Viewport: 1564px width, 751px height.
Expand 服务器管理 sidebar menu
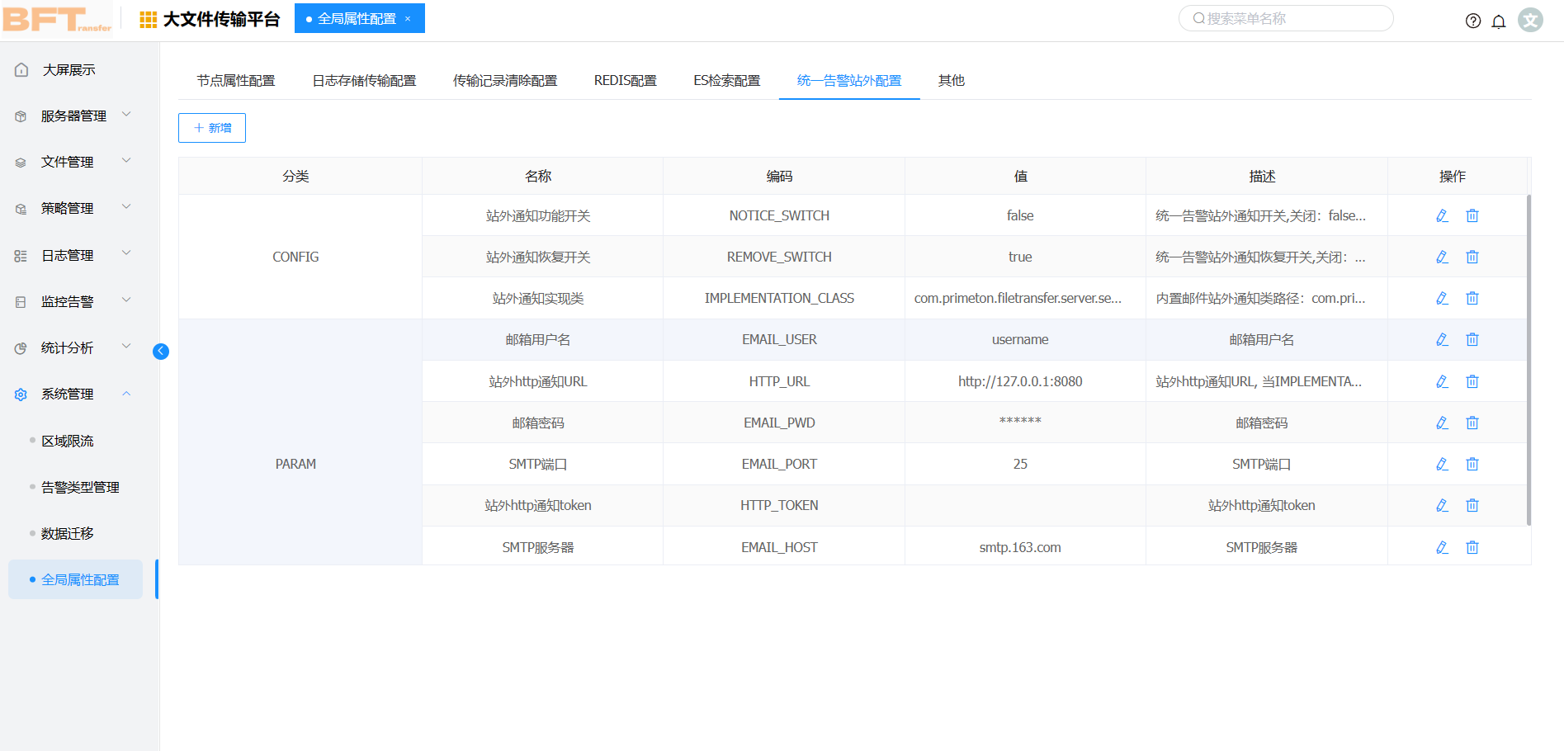click(x=73, y=116)
